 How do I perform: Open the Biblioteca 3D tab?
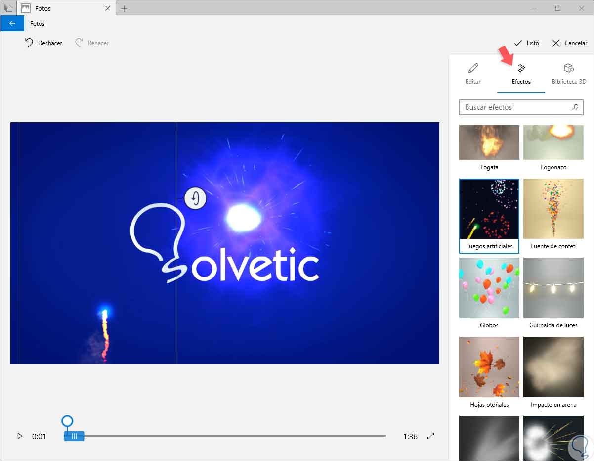tap(569, 74)
